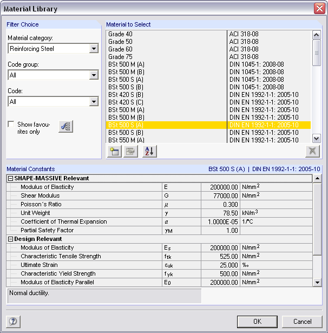This screenshot has width=328, height=333.
Task: Select Grade 60 material row
Action: (x=208, y=49)
